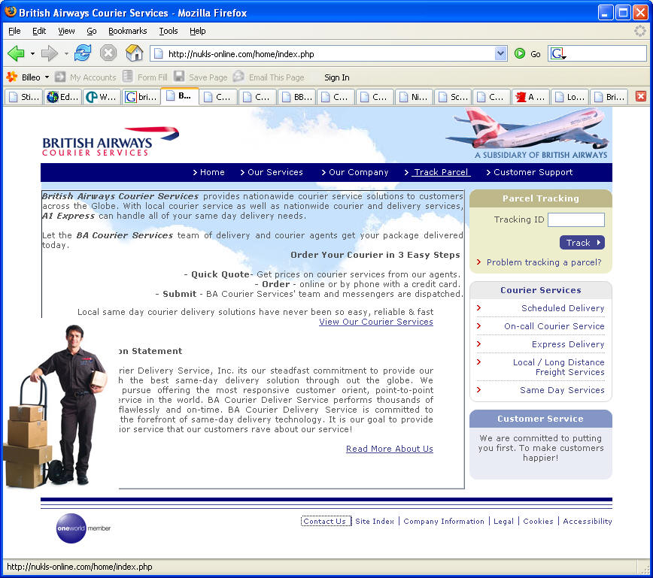This screenshot has height=578, width=653.
Task: Click 'View Our Courier Services' link
Action: 376,322
